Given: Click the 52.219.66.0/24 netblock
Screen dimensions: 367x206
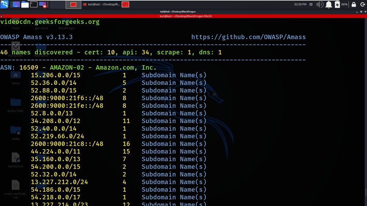Looking at the screenshot, I should [x=57, y=136].
